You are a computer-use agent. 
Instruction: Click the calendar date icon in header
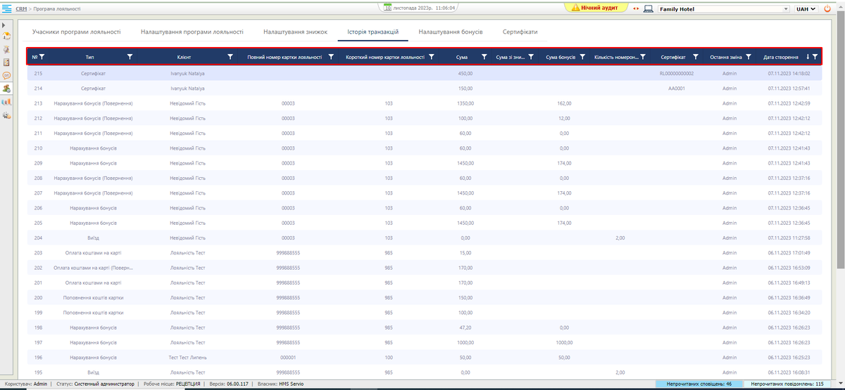click(x=388, y=8)
